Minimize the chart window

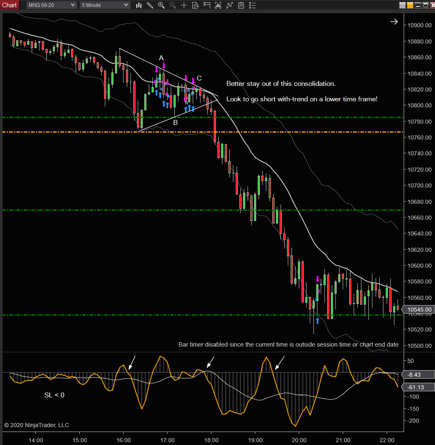click(x=418, y=5)
